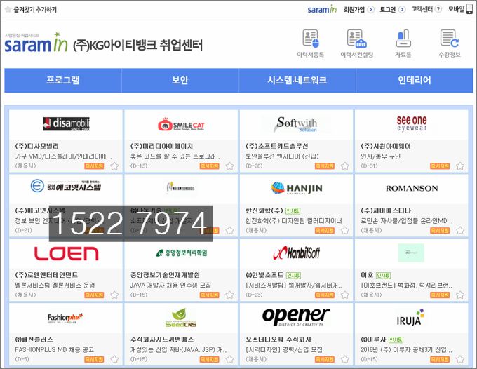Bookmark the 중앙정보기술인재개발원 job with star
The height and width of the screenshot is (369, 477).
tap(229, 295)
